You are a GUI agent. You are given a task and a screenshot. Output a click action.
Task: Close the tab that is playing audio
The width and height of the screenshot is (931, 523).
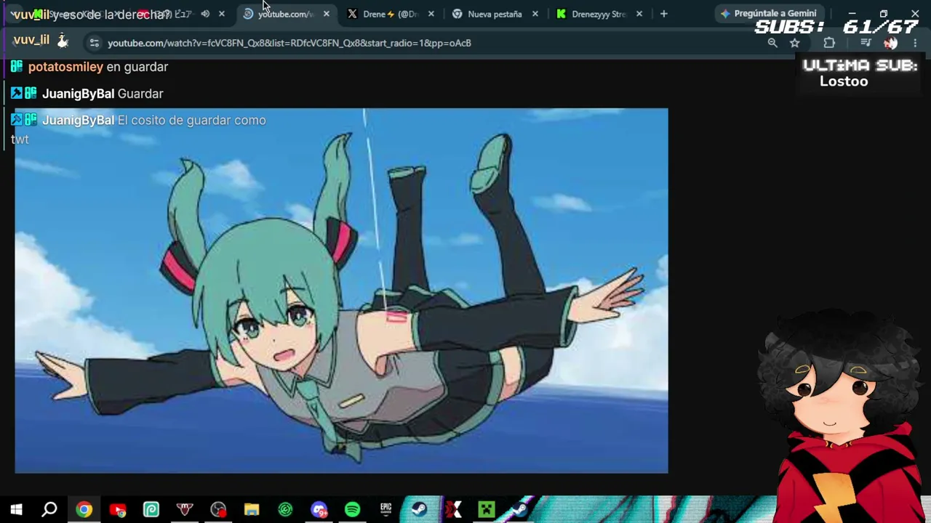point(222,14)
